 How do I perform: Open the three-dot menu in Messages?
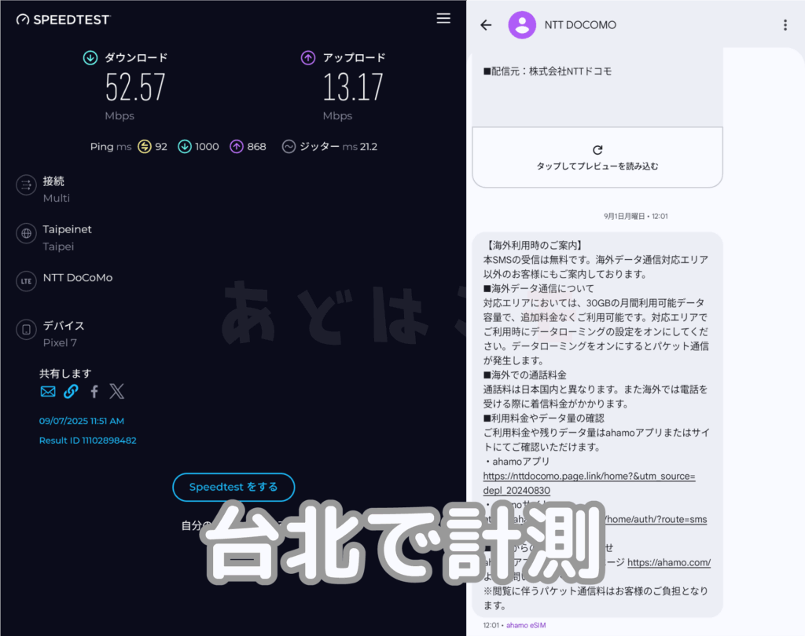point(785,24)
